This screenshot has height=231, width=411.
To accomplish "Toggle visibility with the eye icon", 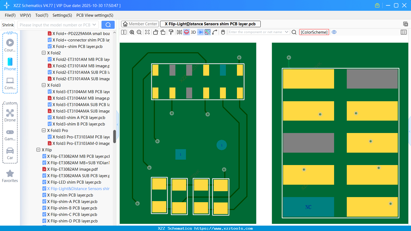I will point(334,32).
